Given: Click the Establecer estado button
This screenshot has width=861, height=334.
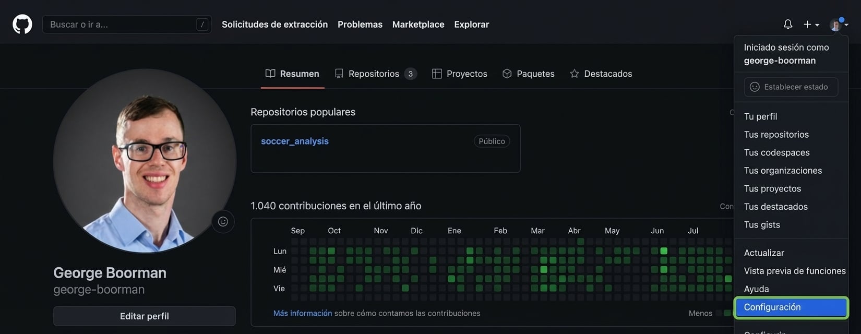Looking at the screenshot, I should point(791,87).
